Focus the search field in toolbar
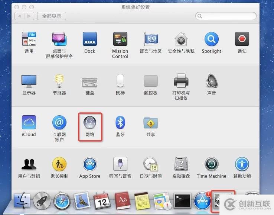274x215 pixels. pyautogui.click(x=226, y=16)
